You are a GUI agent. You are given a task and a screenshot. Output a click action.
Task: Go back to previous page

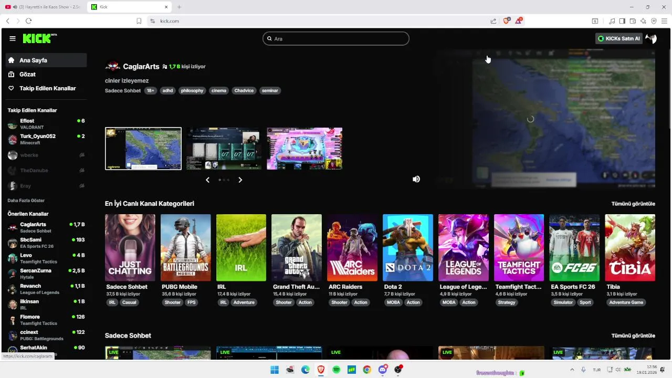[x=7, y=21]
